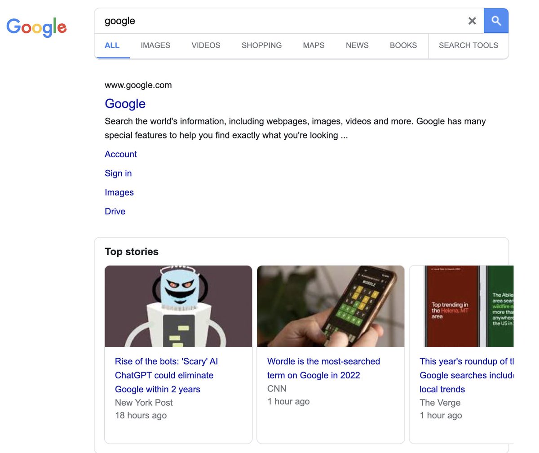Open SEARCH TOOLS

[x=468, y=45]
